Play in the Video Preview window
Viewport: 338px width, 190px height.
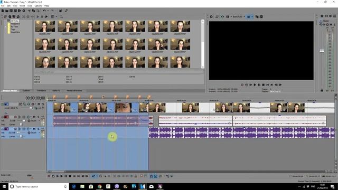coord(255,85)
